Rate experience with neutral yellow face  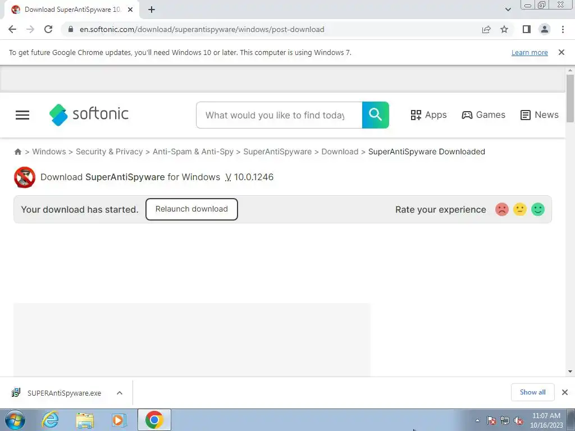point(519,210)
